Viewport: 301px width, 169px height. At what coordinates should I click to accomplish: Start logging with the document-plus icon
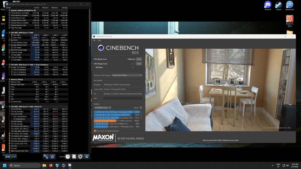pos(74,157)
